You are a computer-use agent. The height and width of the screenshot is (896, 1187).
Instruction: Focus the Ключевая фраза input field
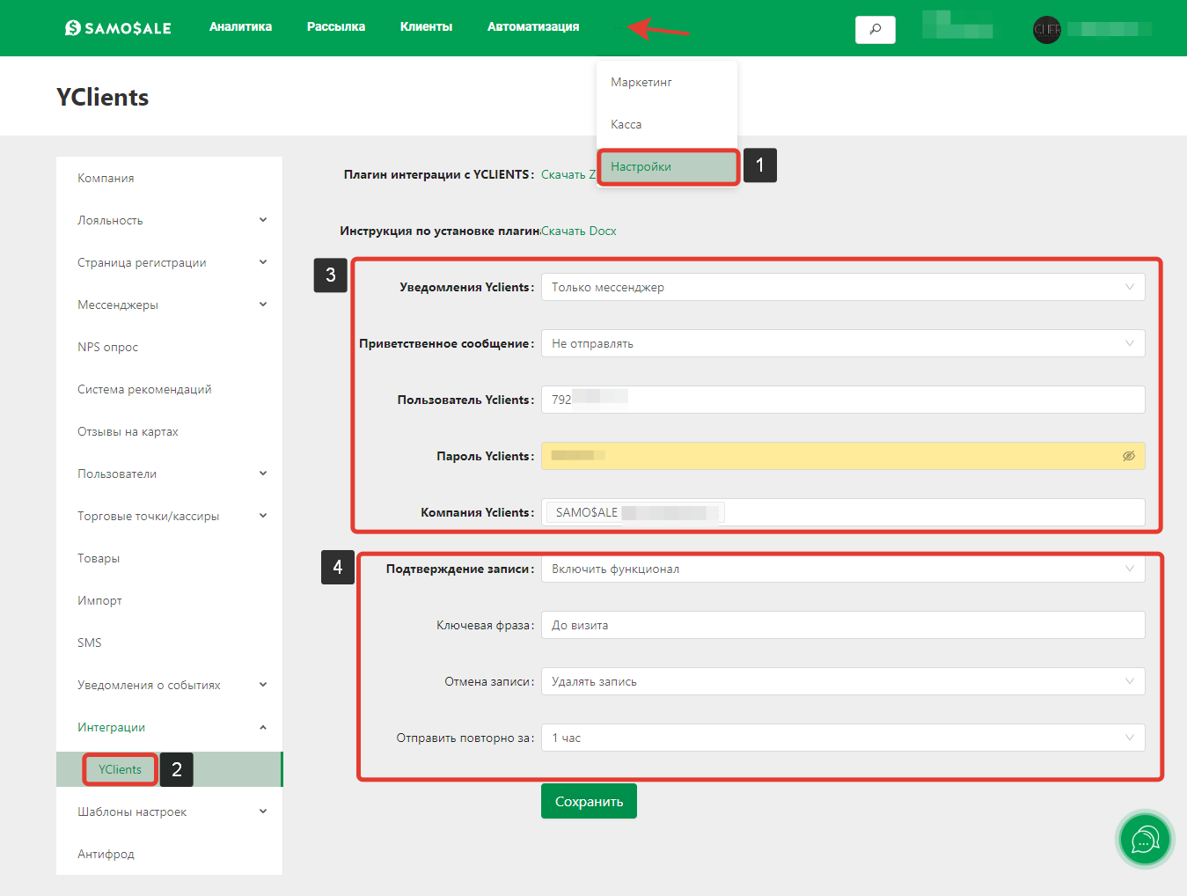click(x=843, y=625)
